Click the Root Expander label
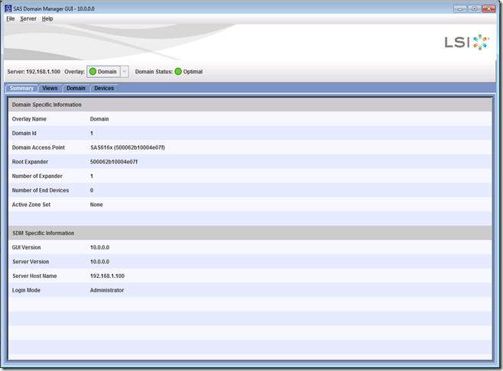Image resolution: width=503 pixels, height=371 pixels. pyautogui.click(x=30, y=162)
